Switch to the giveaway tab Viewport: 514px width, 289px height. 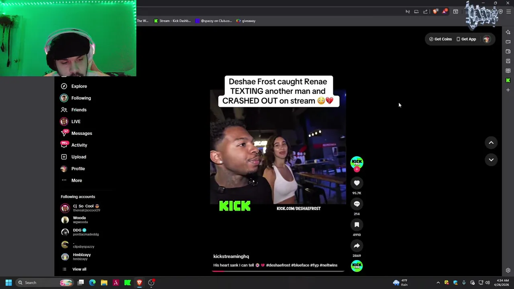(246, 21)
